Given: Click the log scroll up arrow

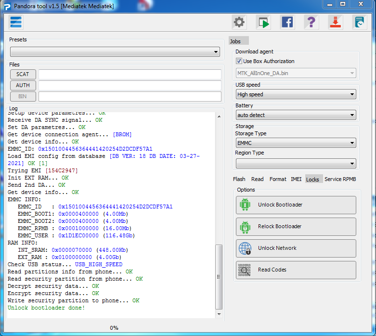Looking at the screenshot, I should point(219,116).
